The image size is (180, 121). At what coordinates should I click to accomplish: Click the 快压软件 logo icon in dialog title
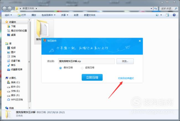click(x=45, y=40)
